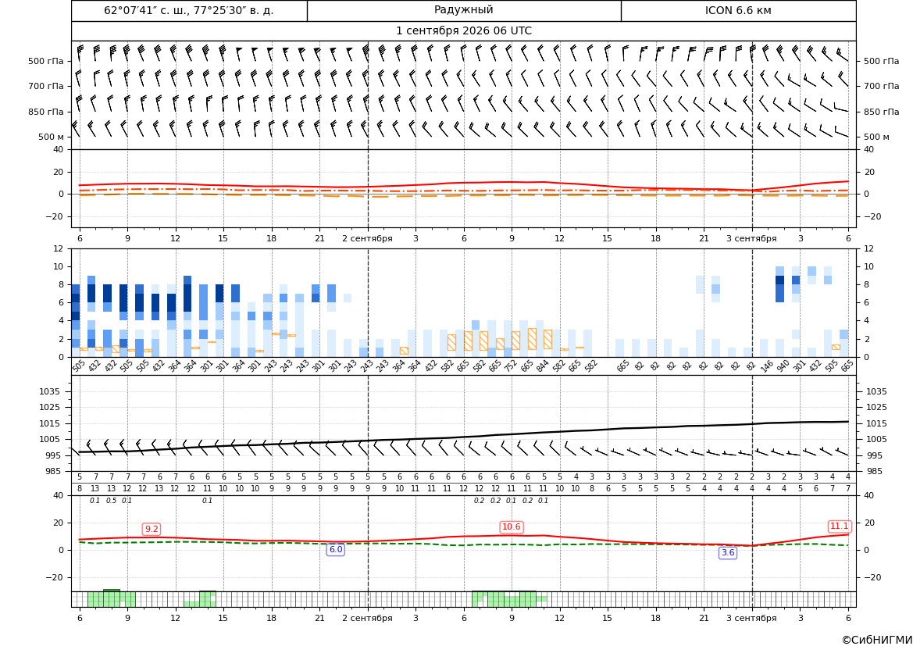Click the 752 cloud base value label
Screen dimensions: 913x646
510,366
